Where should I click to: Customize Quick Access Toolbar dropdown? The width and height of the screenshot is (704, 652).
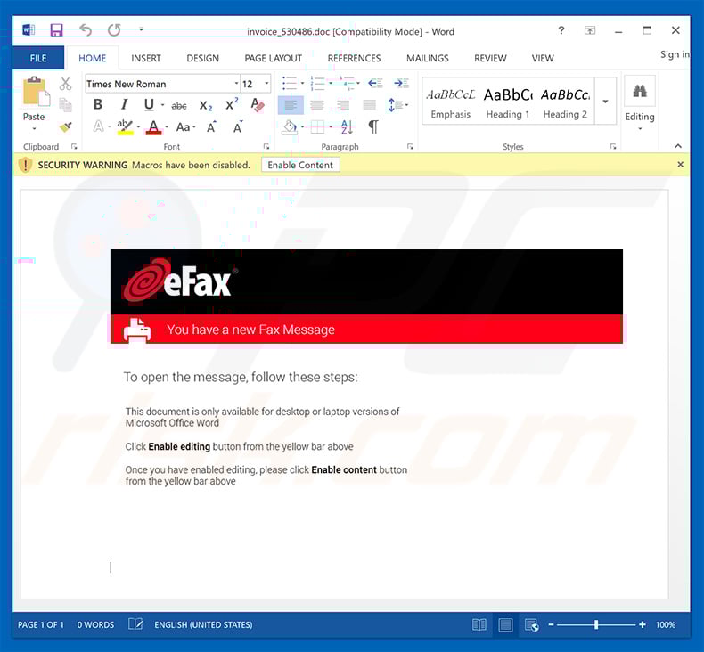pos(141,29)
